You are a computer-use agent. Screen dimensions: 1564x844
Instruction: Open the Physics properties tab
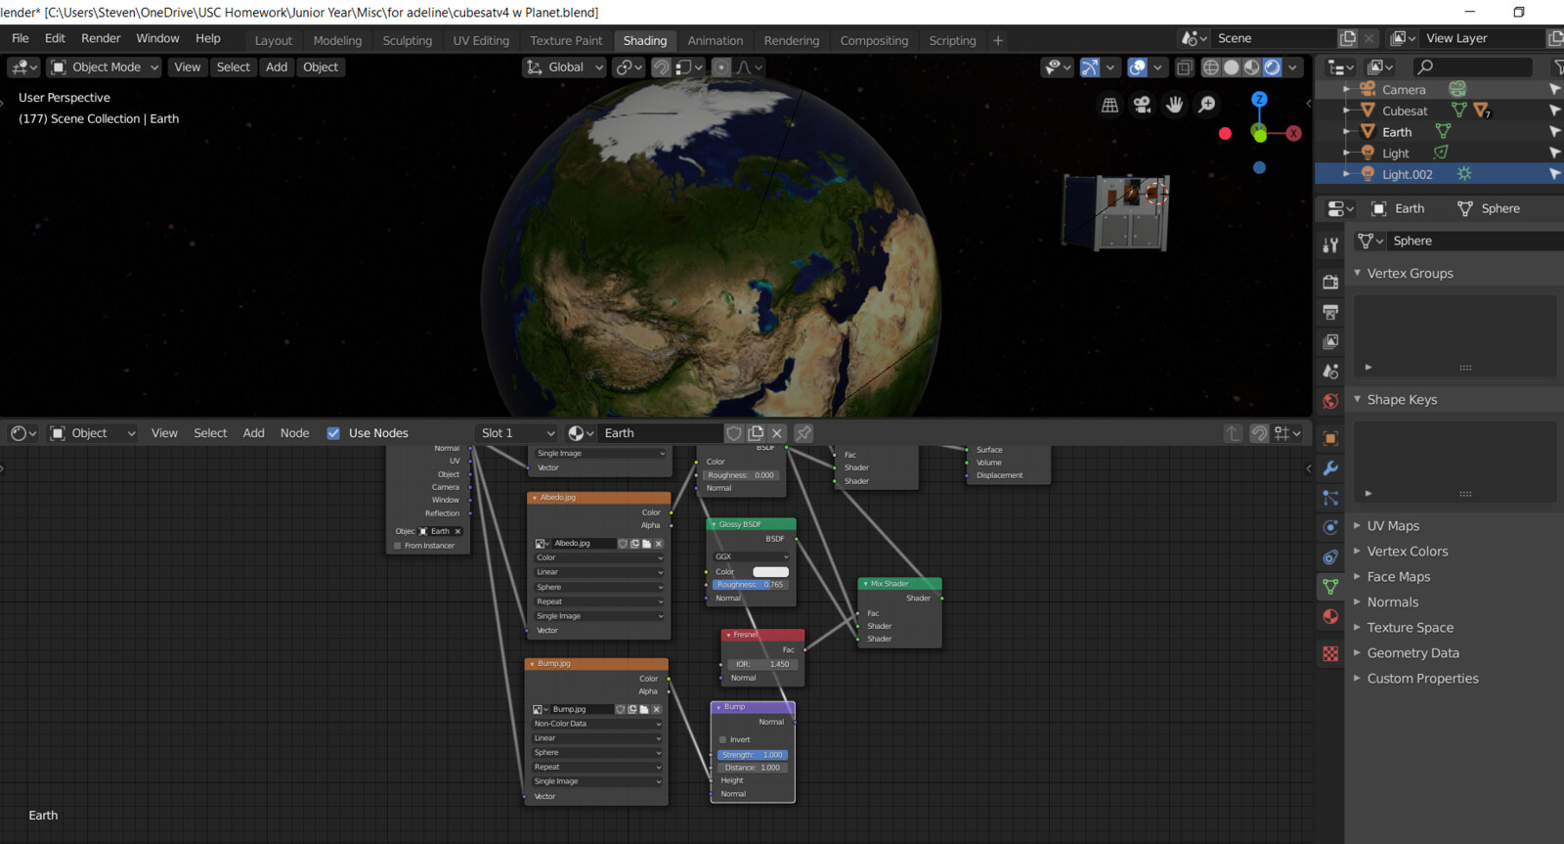[1330, 527]
